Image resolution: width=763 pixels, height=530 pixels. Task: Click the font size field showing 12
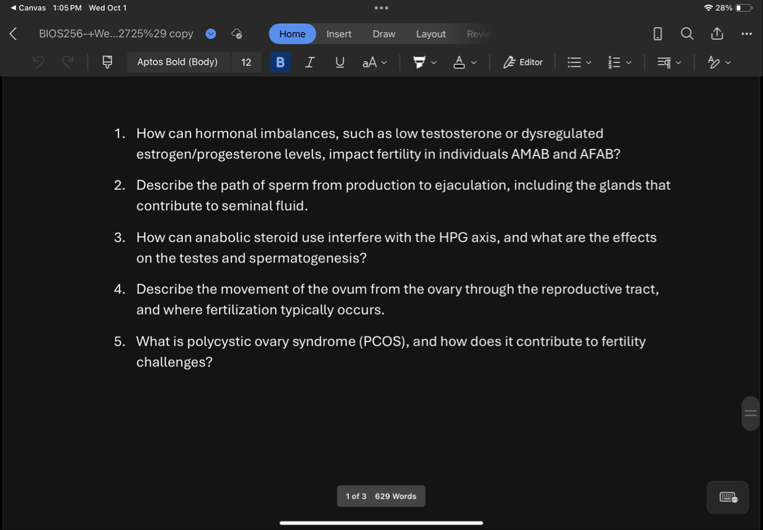(246, 62)
